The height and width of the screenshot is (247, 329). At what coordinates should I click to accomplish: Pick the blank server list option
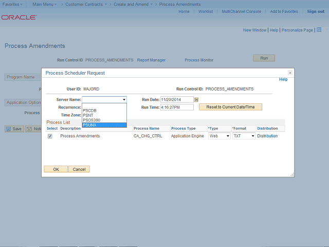[104, 105]
